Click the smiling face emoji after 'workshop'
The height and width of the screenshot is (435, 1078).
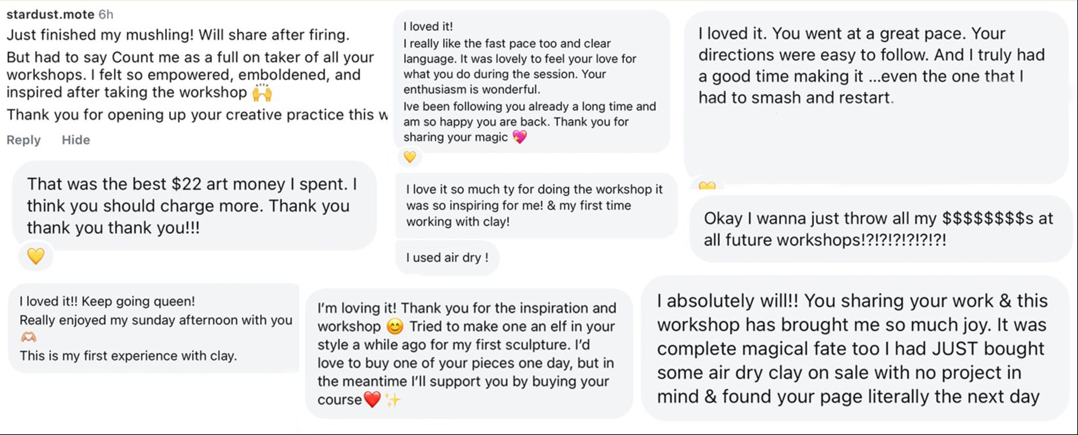click(x=395, y=327)
